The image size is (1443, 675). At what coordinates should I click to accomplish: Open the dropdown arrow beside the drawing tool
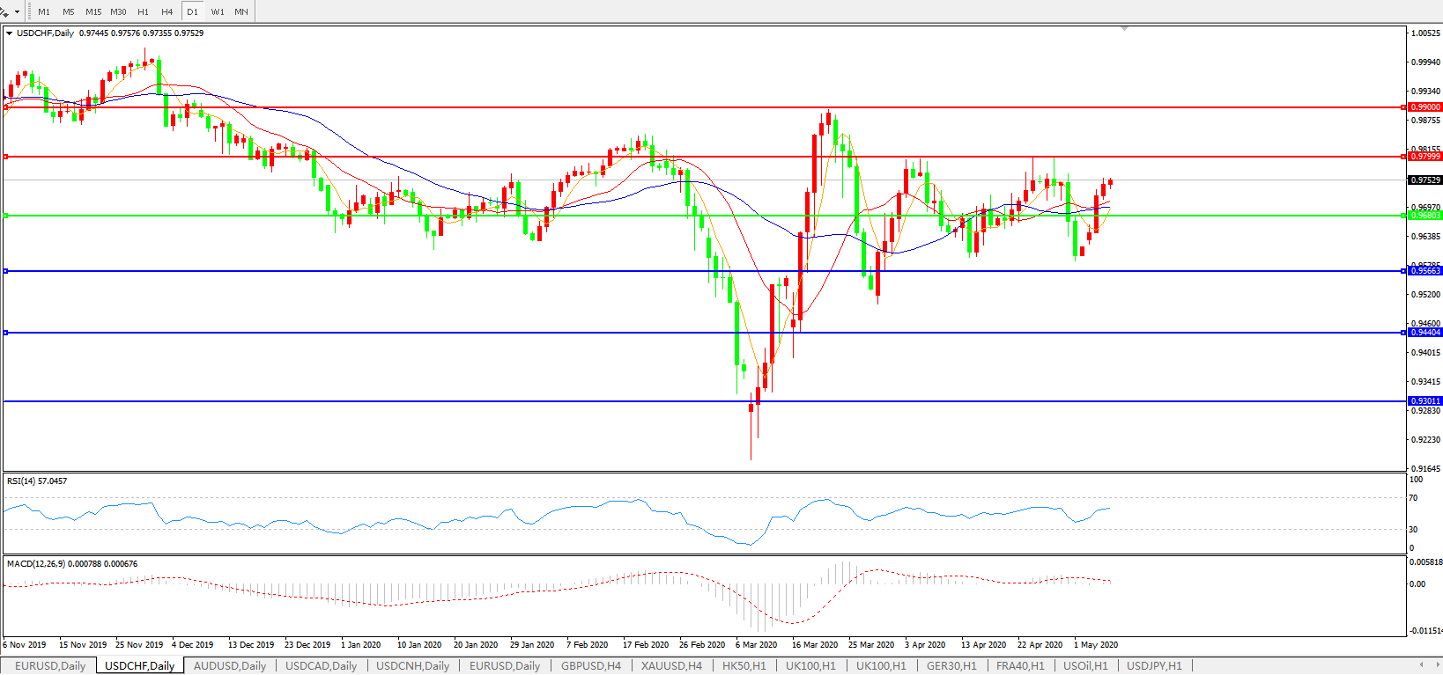[x=17, y=12]
